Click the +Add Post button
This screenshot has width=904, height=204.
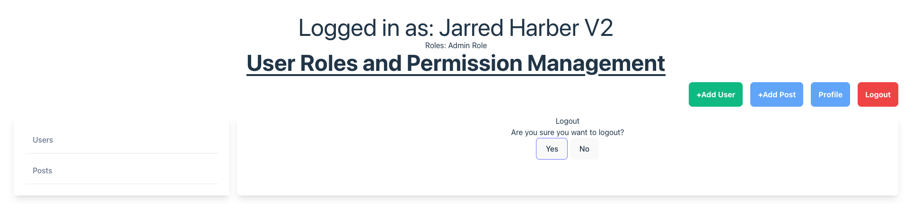click(x=776, y=94)
